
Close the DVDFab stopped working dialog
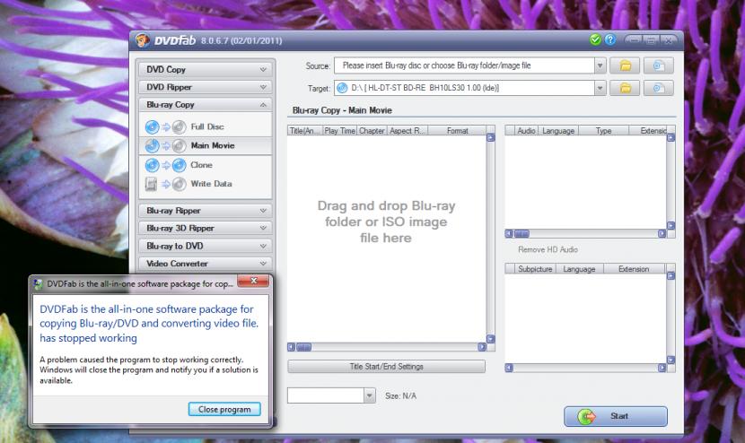[x=254, y=281]
